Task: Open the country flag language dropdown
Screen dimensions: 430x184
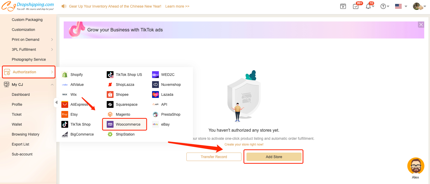Action: click(x=401, y=6)
